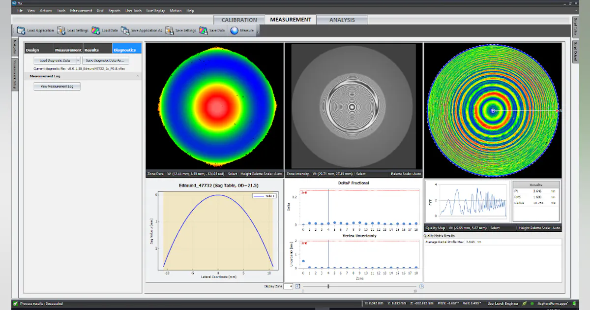
Task: Open the Script Editor side tab
Action: tap(575, 27)
